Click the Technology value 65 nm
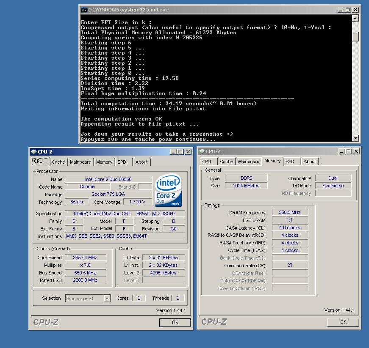This screenshot has width=369, height=348. pos(77,202)
